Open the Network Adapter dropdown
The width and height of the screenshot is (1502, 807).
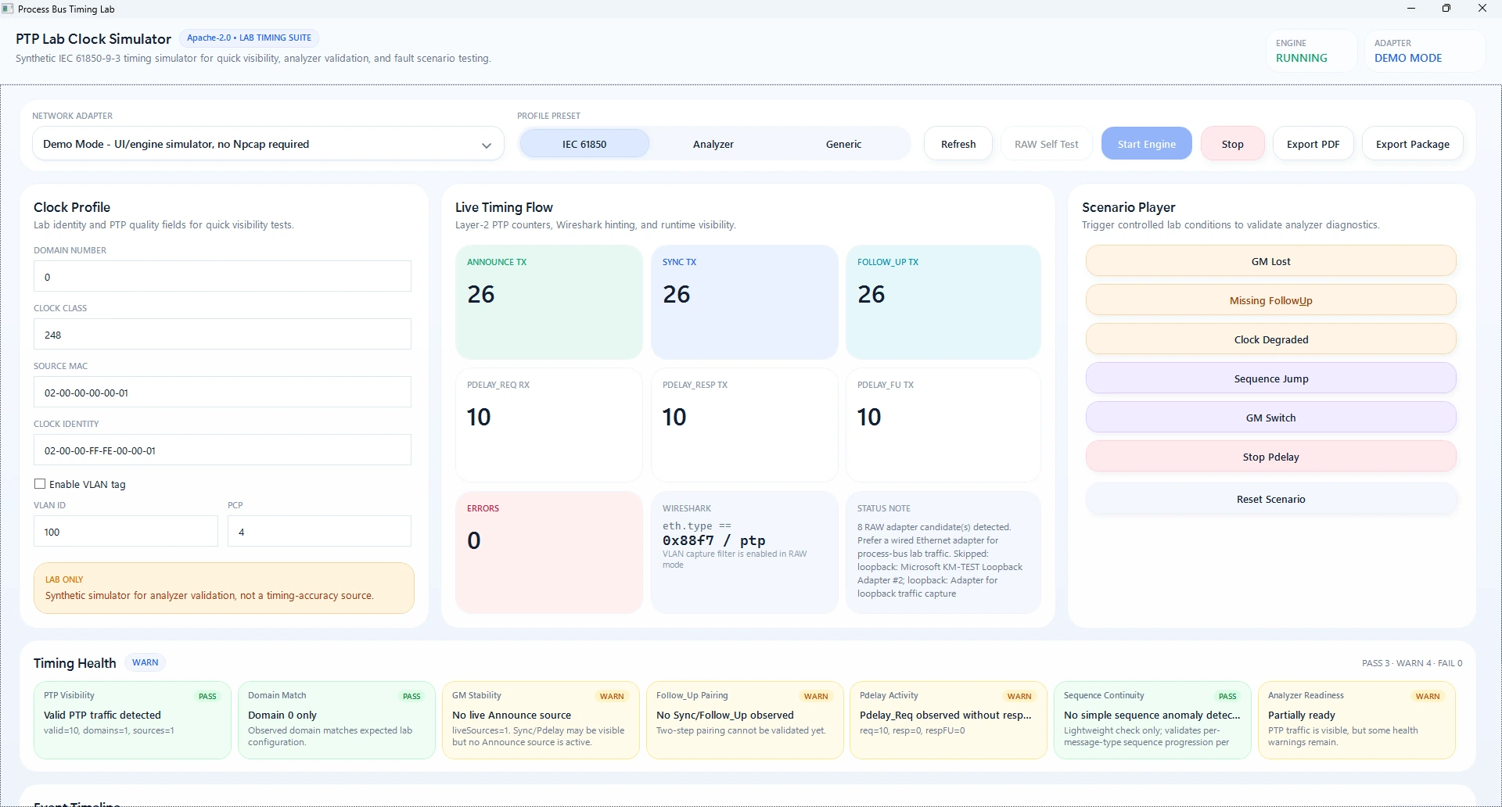tap(268, 144)
